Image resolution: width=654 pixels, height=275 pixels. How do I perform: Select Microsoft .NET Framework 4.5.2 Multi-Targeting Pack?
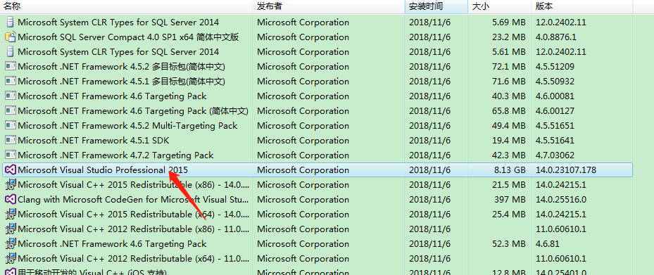[127, 125]
